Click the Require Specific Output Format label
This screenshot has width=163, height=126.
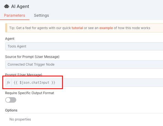tap(29, 93)
